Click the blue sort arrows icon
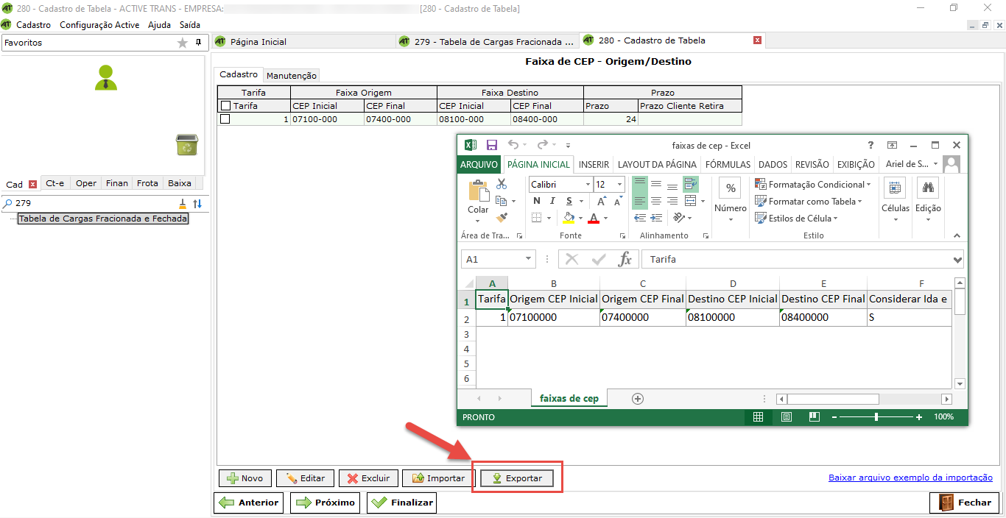The image size is (1006, 518). pyautogui.click(x=197, y=203)
